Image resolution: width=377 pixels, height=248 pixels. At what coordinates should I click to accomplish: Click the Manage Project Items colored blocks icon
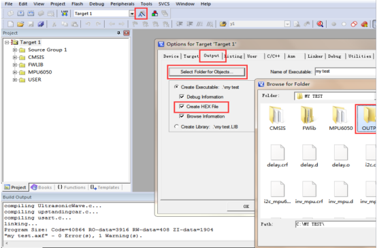(x=154, y=14)
